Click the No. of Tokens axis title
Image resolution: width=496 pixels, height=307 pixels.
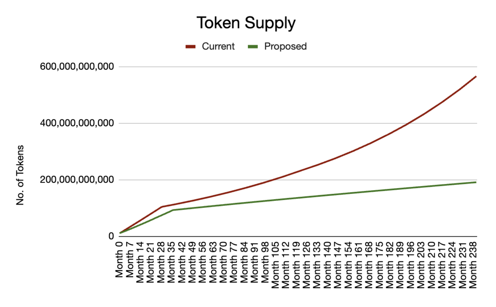[20, 175]
